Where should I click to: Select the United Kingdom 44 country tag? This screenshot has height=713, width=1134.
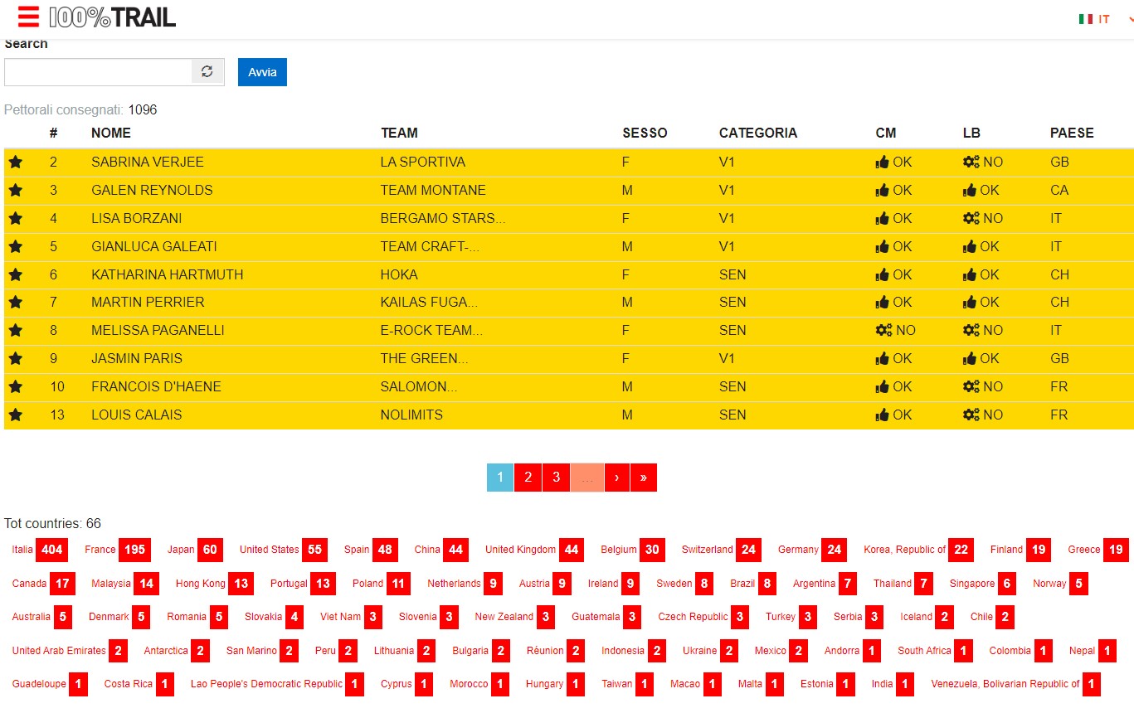533,550
